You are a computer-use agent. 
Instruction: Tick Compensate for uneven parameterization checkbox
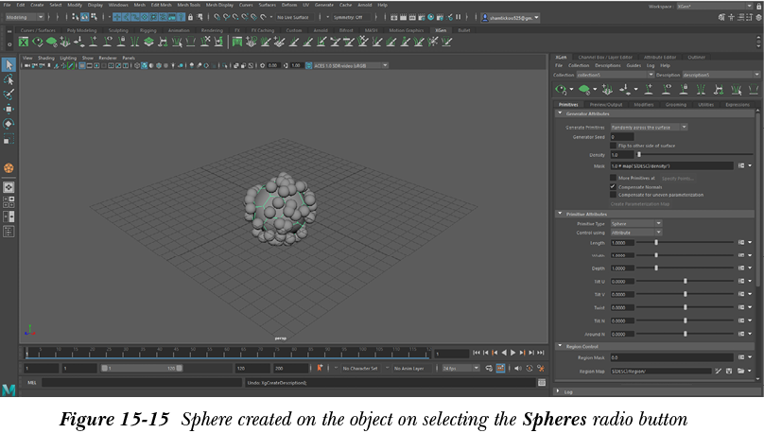tap(613, 195)
